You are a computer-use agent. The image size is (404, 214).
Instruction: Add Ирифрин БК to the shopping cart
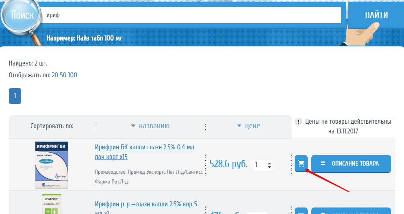[x=301, y=164]
